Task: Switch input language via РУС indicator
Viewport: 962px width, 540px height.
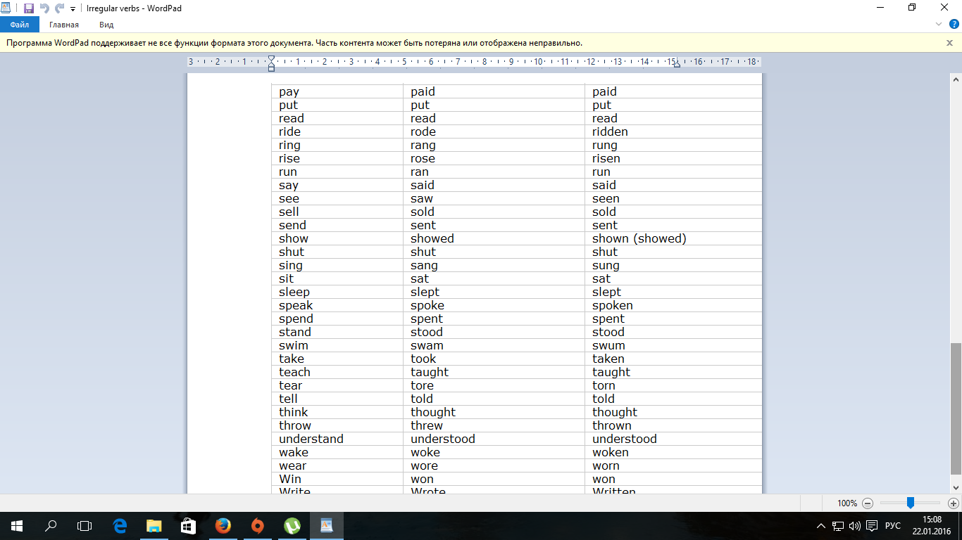Action: [x=892, y=526]
